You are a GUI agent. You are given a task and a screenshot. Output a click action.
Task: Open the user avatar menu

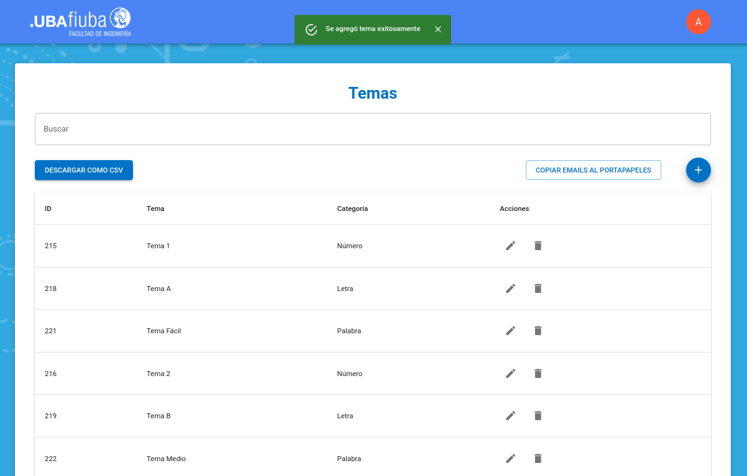coord(698,22)
